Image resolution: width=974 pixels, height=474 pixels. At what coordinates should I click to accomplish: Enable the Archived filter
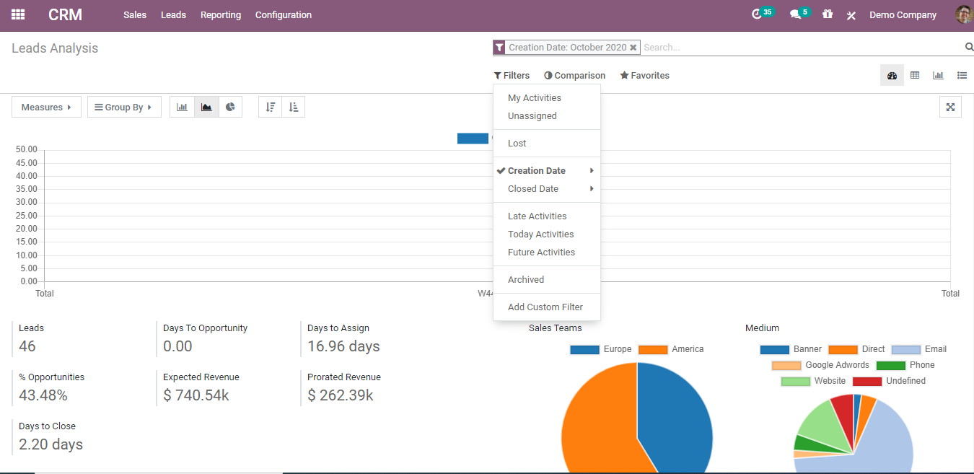pos(547,280)
